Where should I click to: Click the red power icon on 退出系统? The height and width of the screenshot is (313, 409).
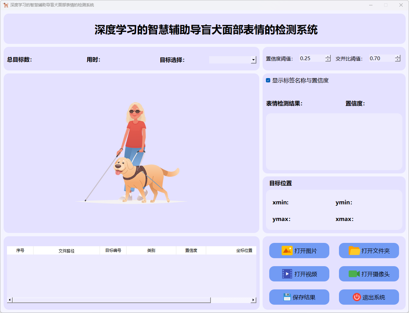(x=357, y=297)
